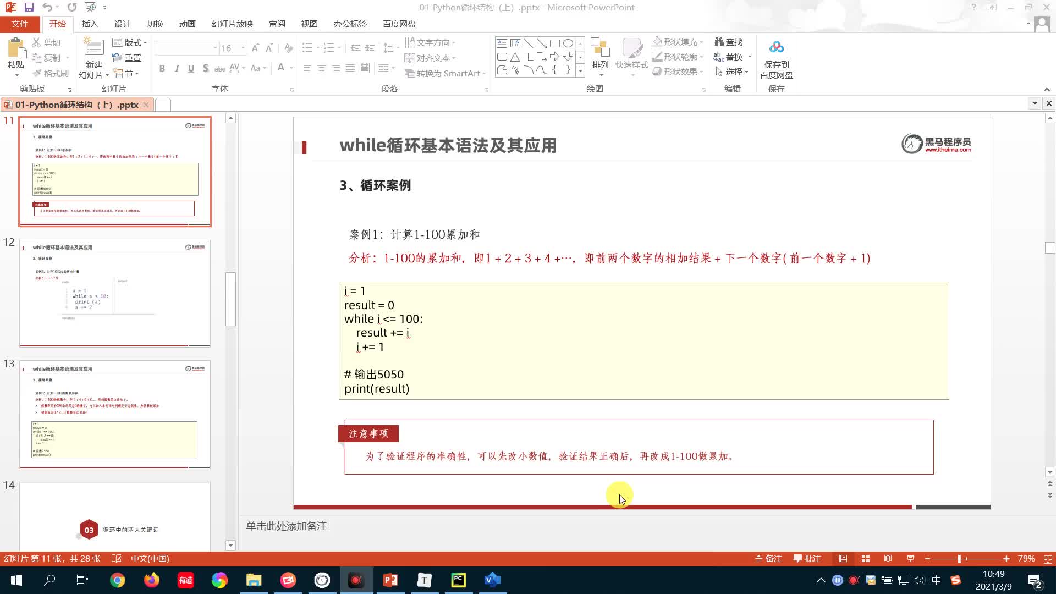Click the Save icon in quick access toolbar
1056x594 pixels.
coord(29,7)
